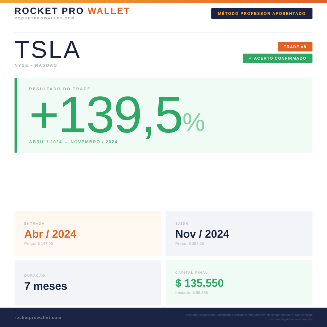The image size is (327, 327).
Task: Click the disclaimer text in the footer
Action: (249, 317)
